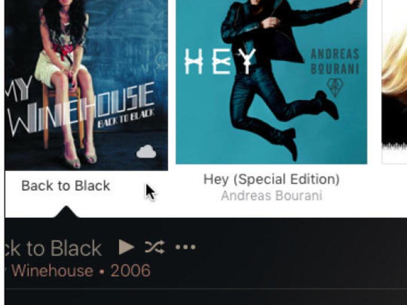Select the Amy Winehouse album cover

87,85
